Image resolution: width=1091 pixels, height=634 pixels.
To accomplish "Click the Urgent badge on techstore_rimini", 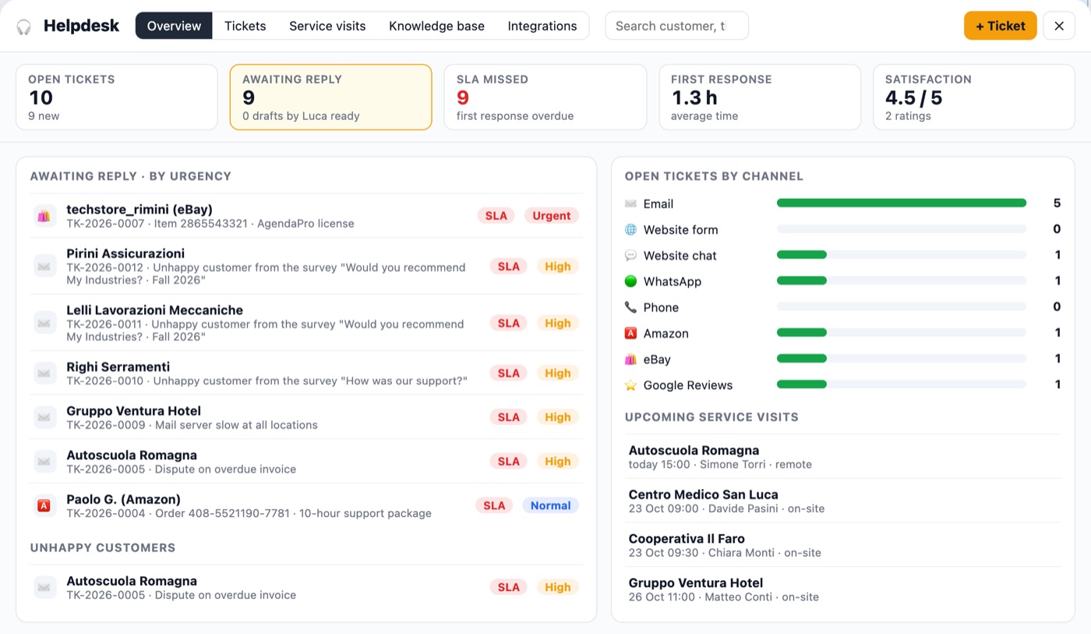I will [552, 216].
